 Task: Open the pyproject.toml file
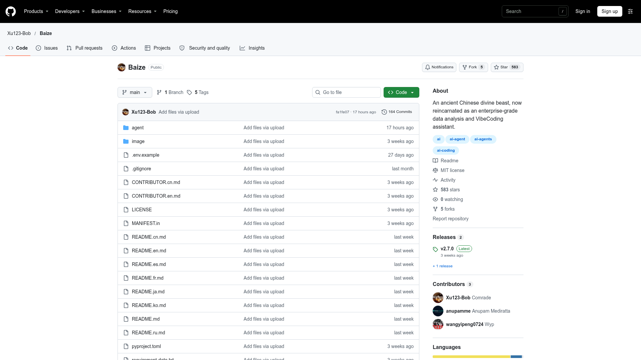(x=146, y=346)
